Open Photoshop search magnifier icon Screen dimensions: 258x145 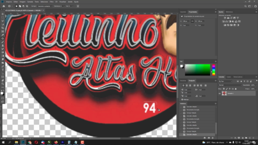pyautogui.click(x=246, y=6)
